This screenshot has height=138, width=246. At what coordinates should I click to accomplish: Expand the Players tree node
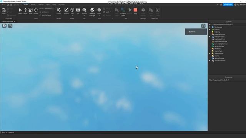click(210, 30)
